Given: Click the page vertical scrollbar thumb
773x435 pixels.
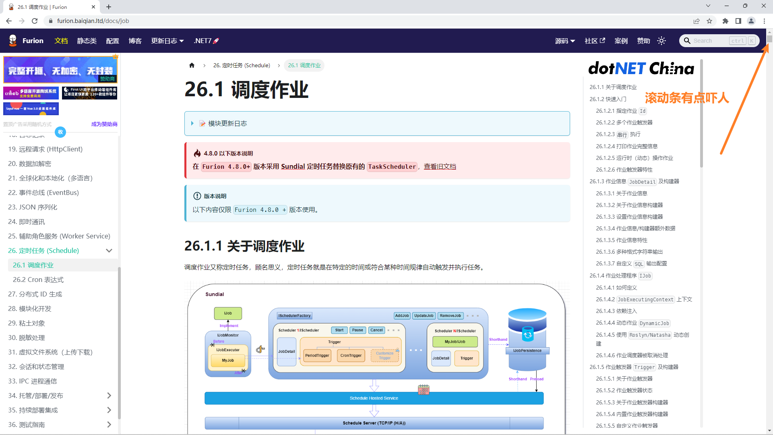Looking at the screenshot, I should pos(769,39).
